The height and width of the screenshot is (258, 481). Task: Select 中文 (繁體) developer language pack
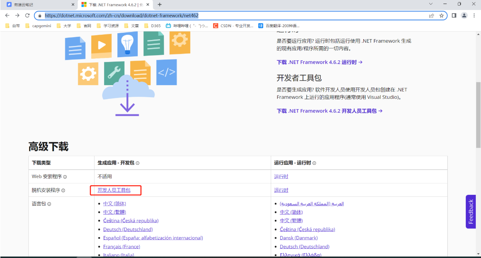coord(115,212)
